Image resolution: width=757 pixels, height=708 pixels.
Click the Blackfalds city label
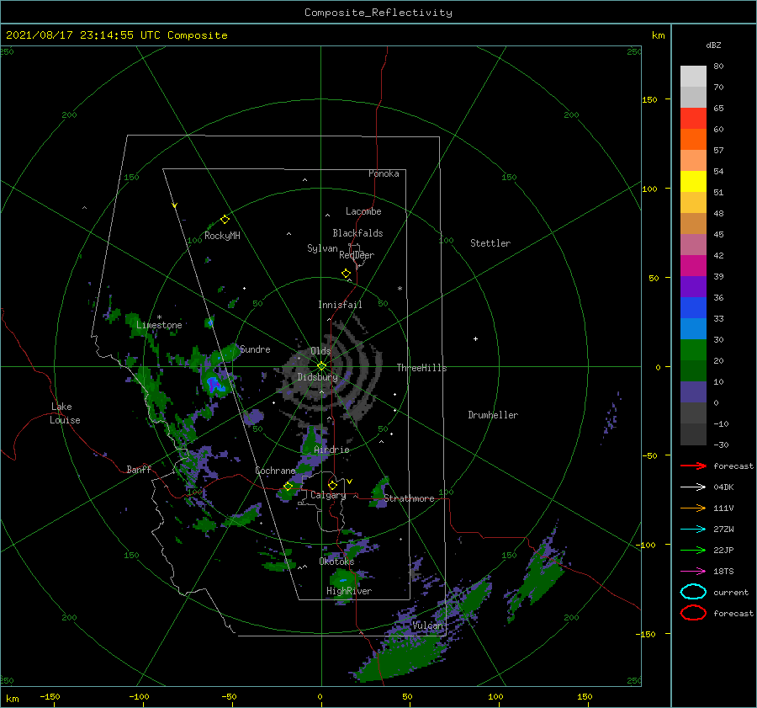(x=357, y=233)
